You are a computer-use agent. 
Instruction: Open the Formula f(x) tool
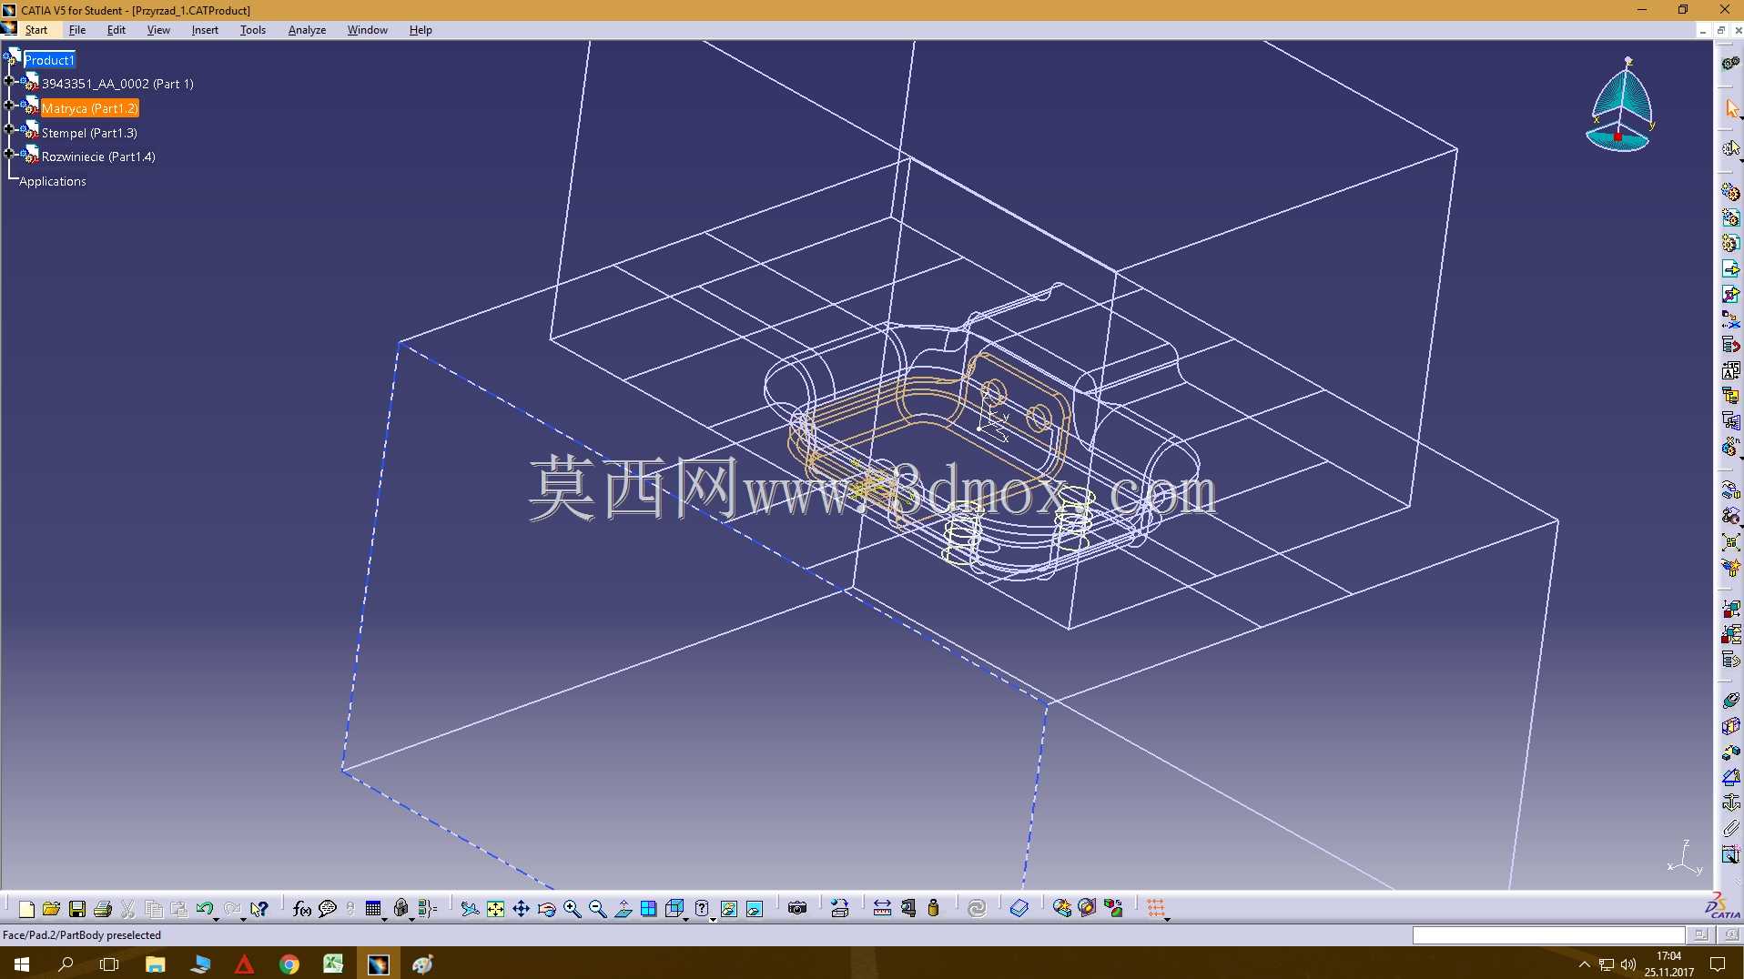(302, 908)
